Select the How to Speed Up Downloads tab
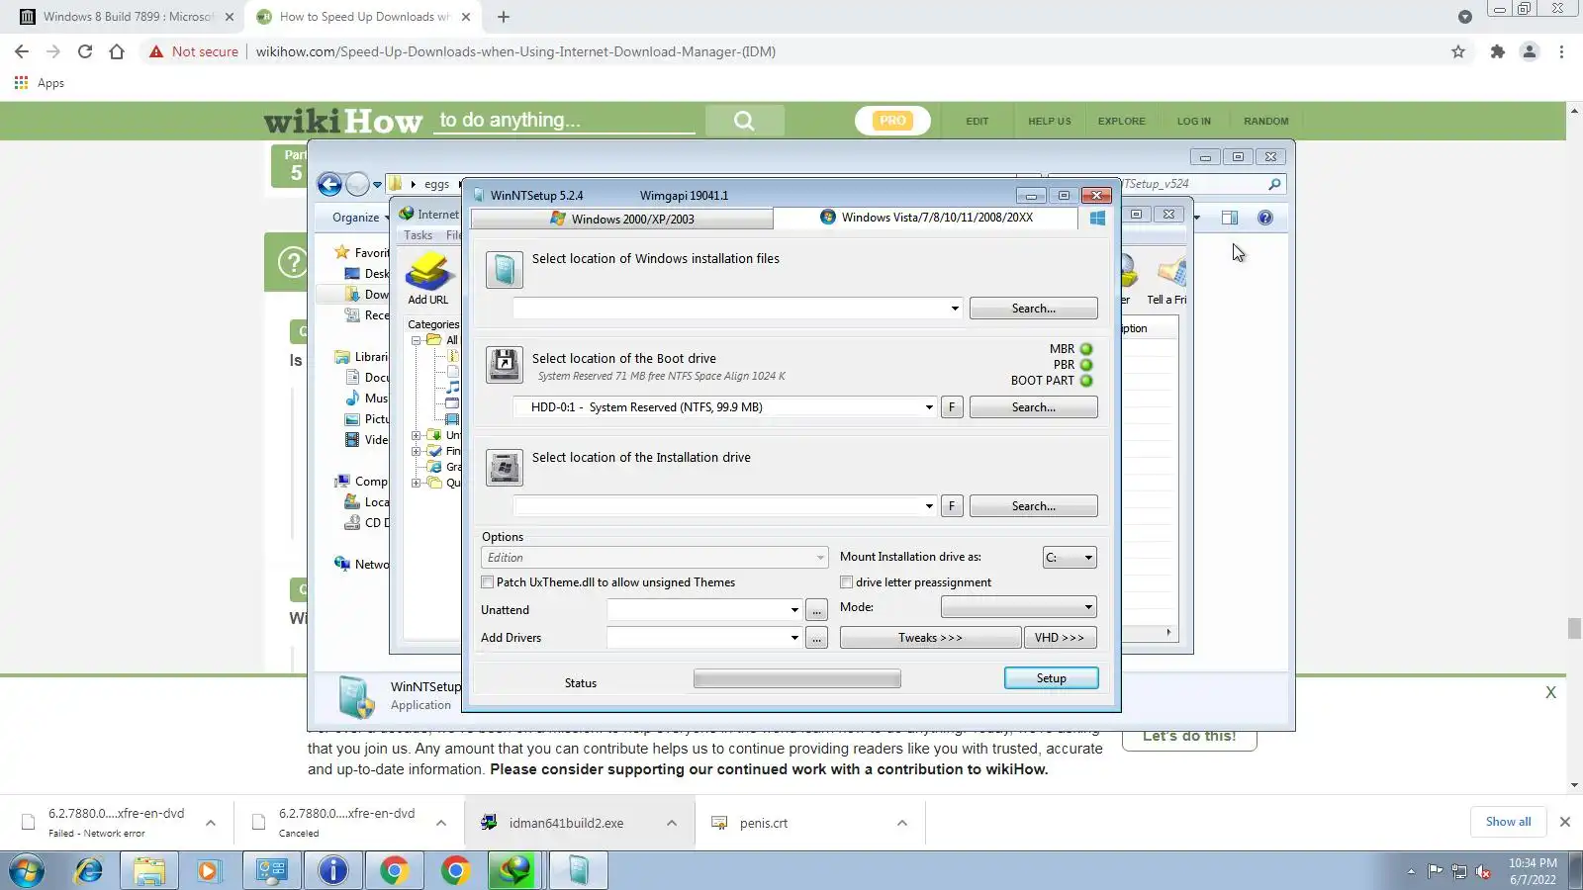Image resolution: width=1583 pixels, height=890 pixels. (364, 17)
